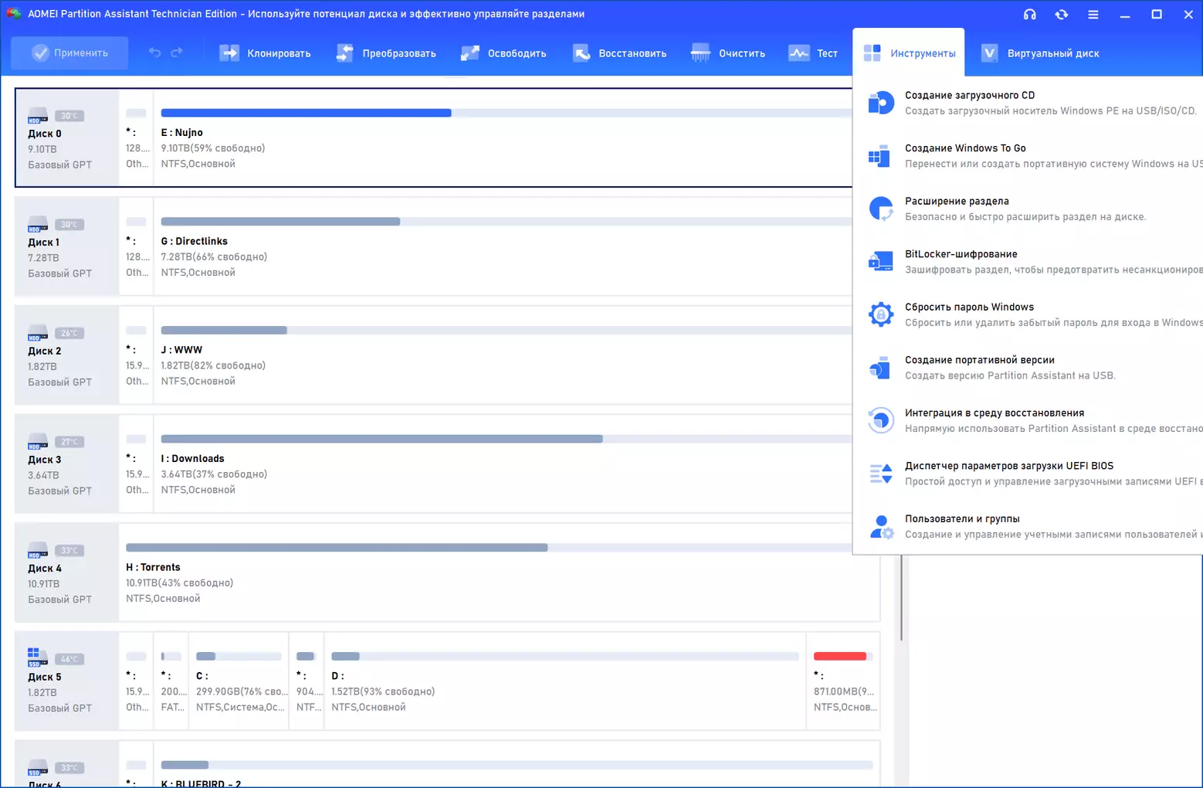Select Диск 0 HDD icon
1203x788 pixels.
coord(38,115)
